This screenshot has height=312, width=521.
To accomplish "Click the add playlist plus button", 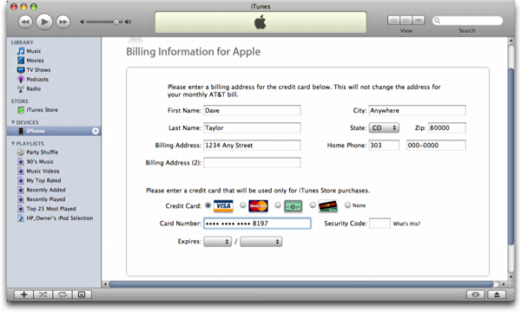I will (23, 295).
